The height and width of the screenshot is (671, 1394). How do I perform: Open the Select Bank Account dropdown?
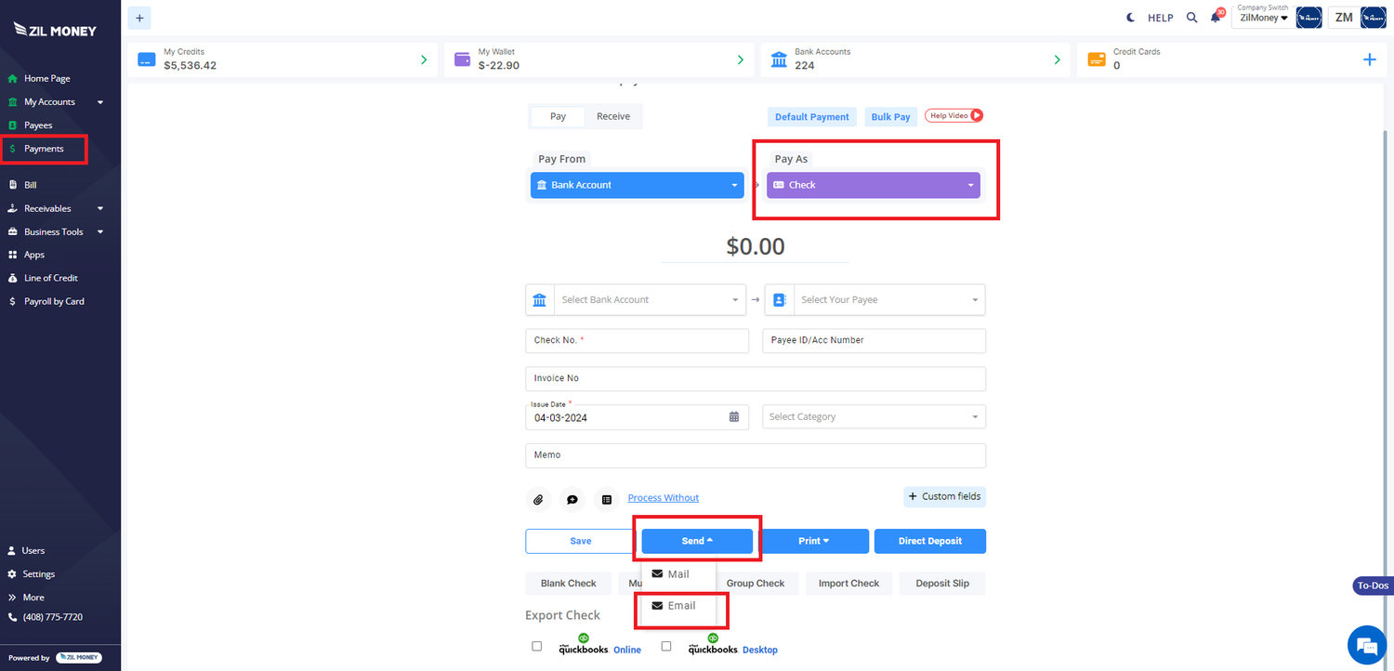pos(650,299)
